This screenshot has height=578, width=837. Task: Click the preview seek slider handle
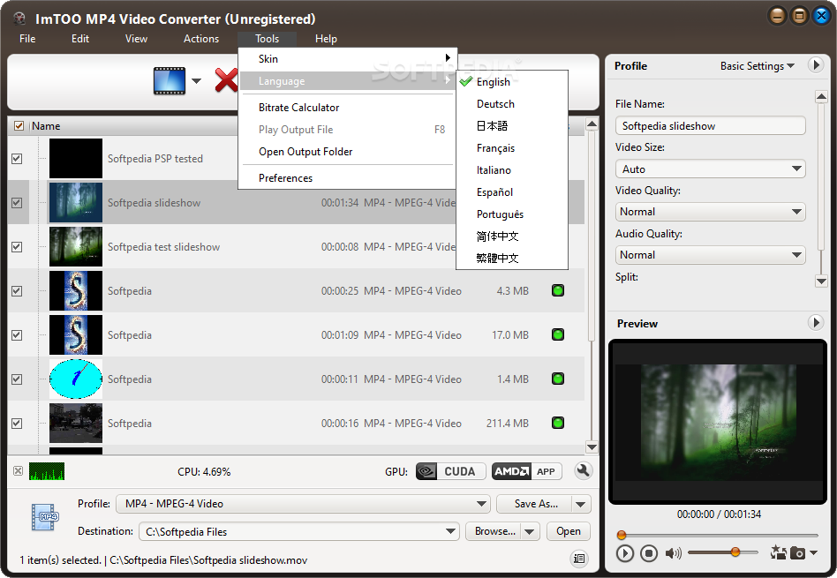point(622,535)
